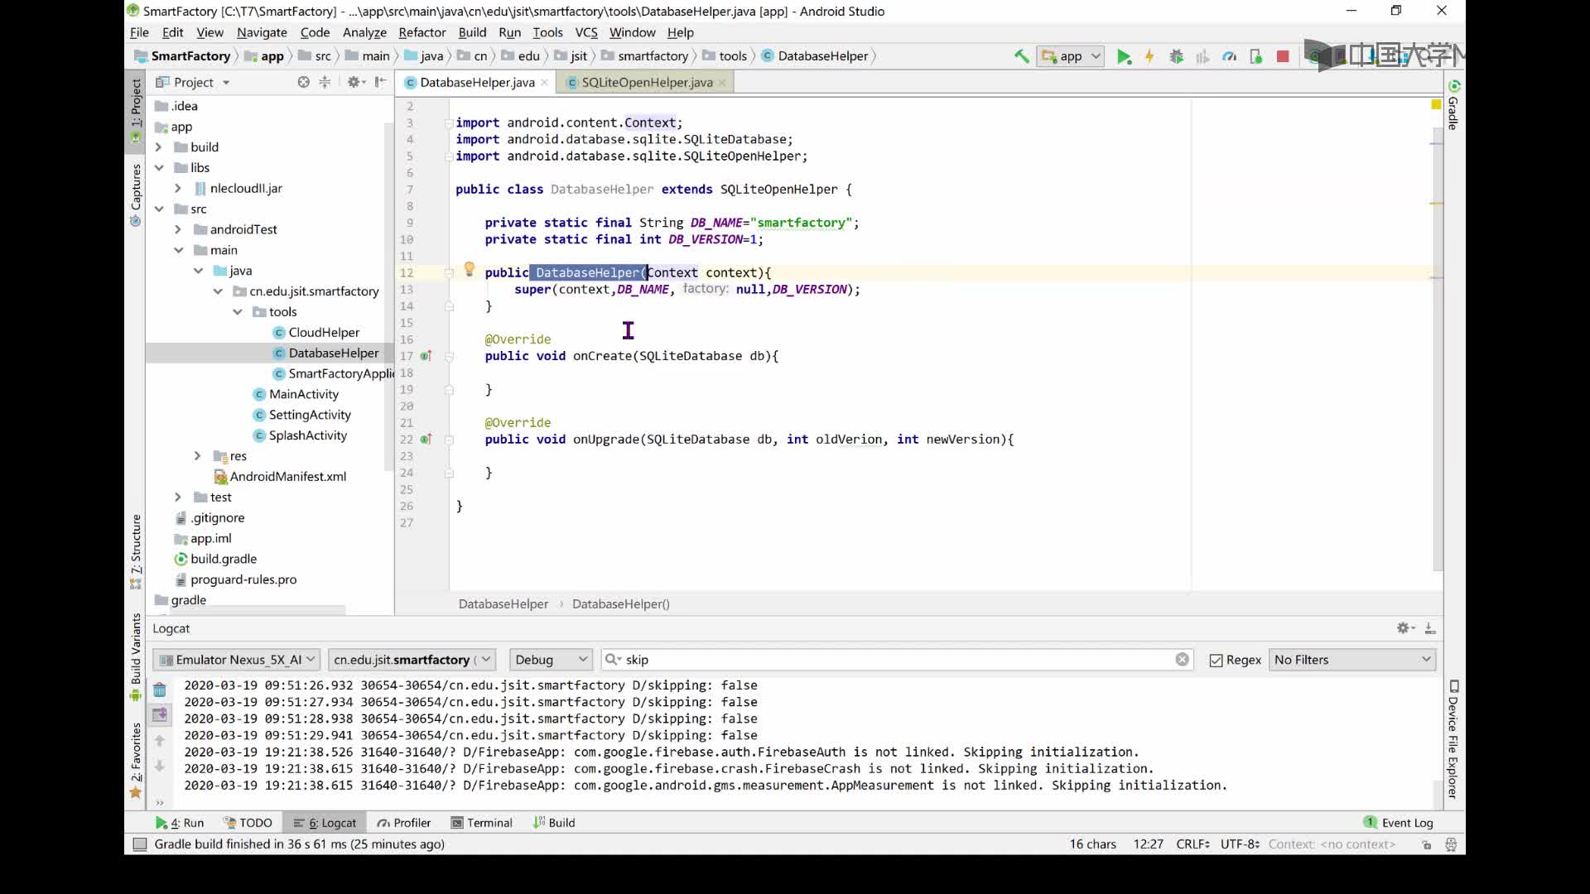Click the intention lightbulb on line 12
1590x894 pixels.
tap(469, 270)
